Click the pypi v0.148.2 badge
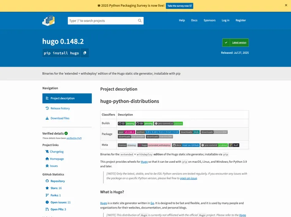Screen dimensions: 291x217 coord(126,132)
